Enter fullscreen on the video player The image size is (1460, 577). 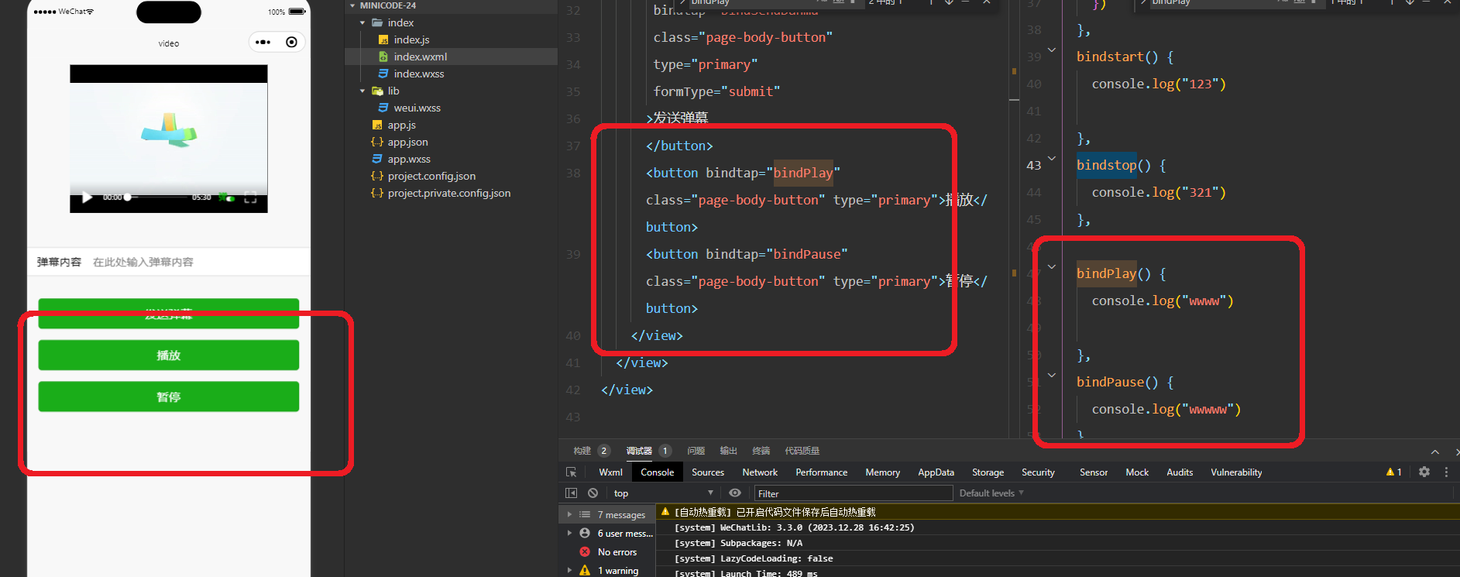(250, 197)
